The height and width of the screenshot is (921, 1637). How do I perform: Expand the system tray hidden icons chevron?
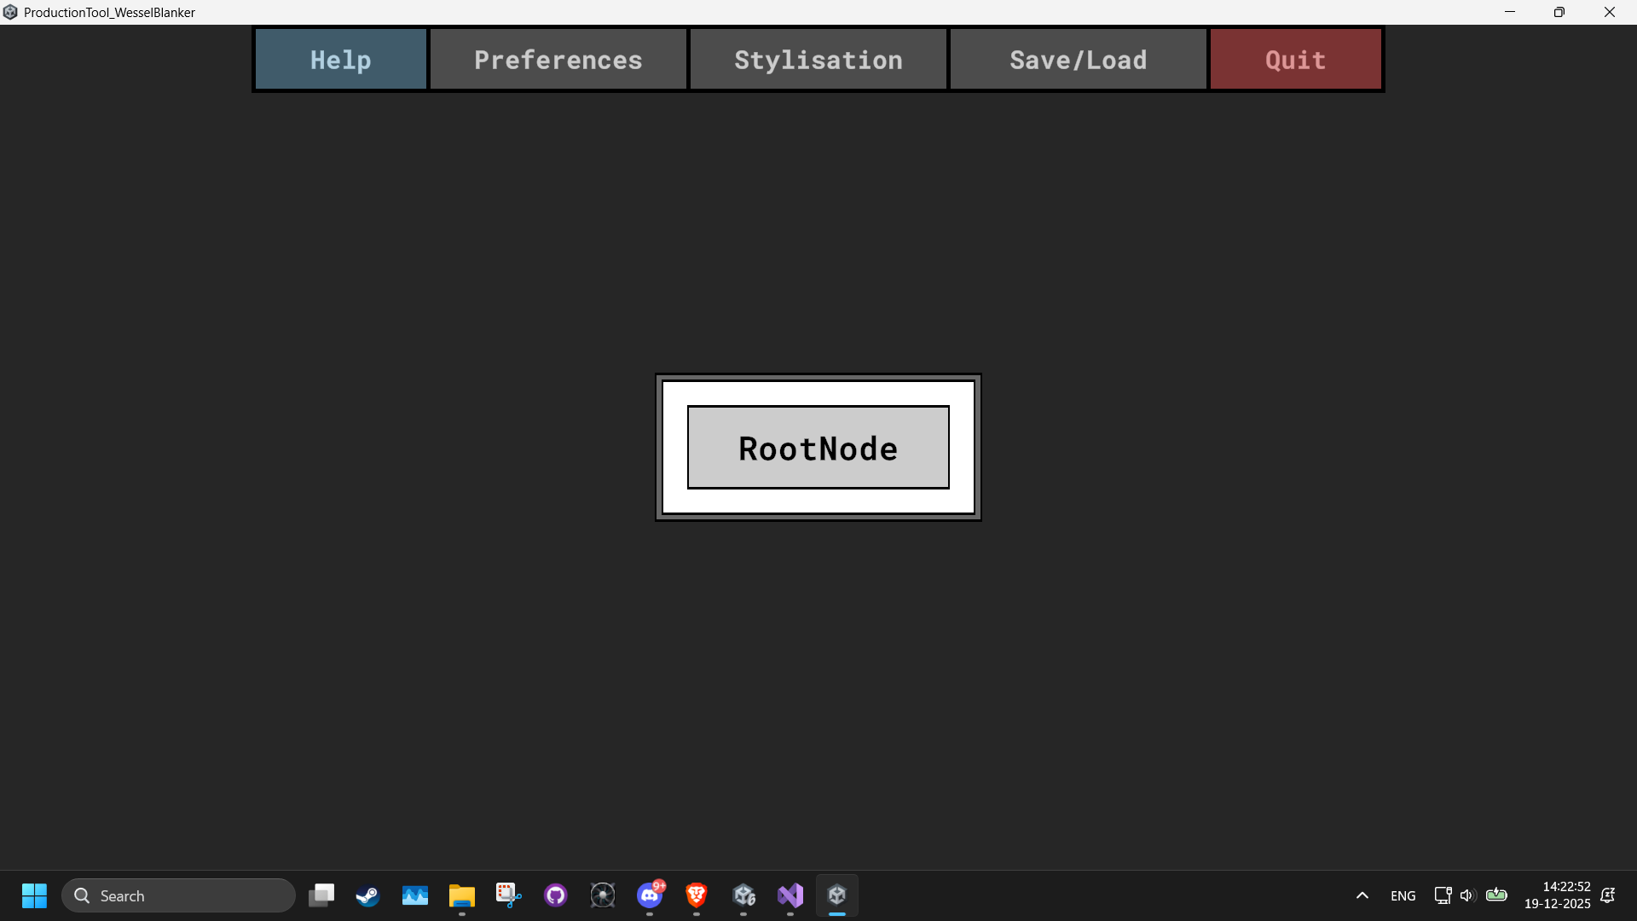tap(1362, 895)
